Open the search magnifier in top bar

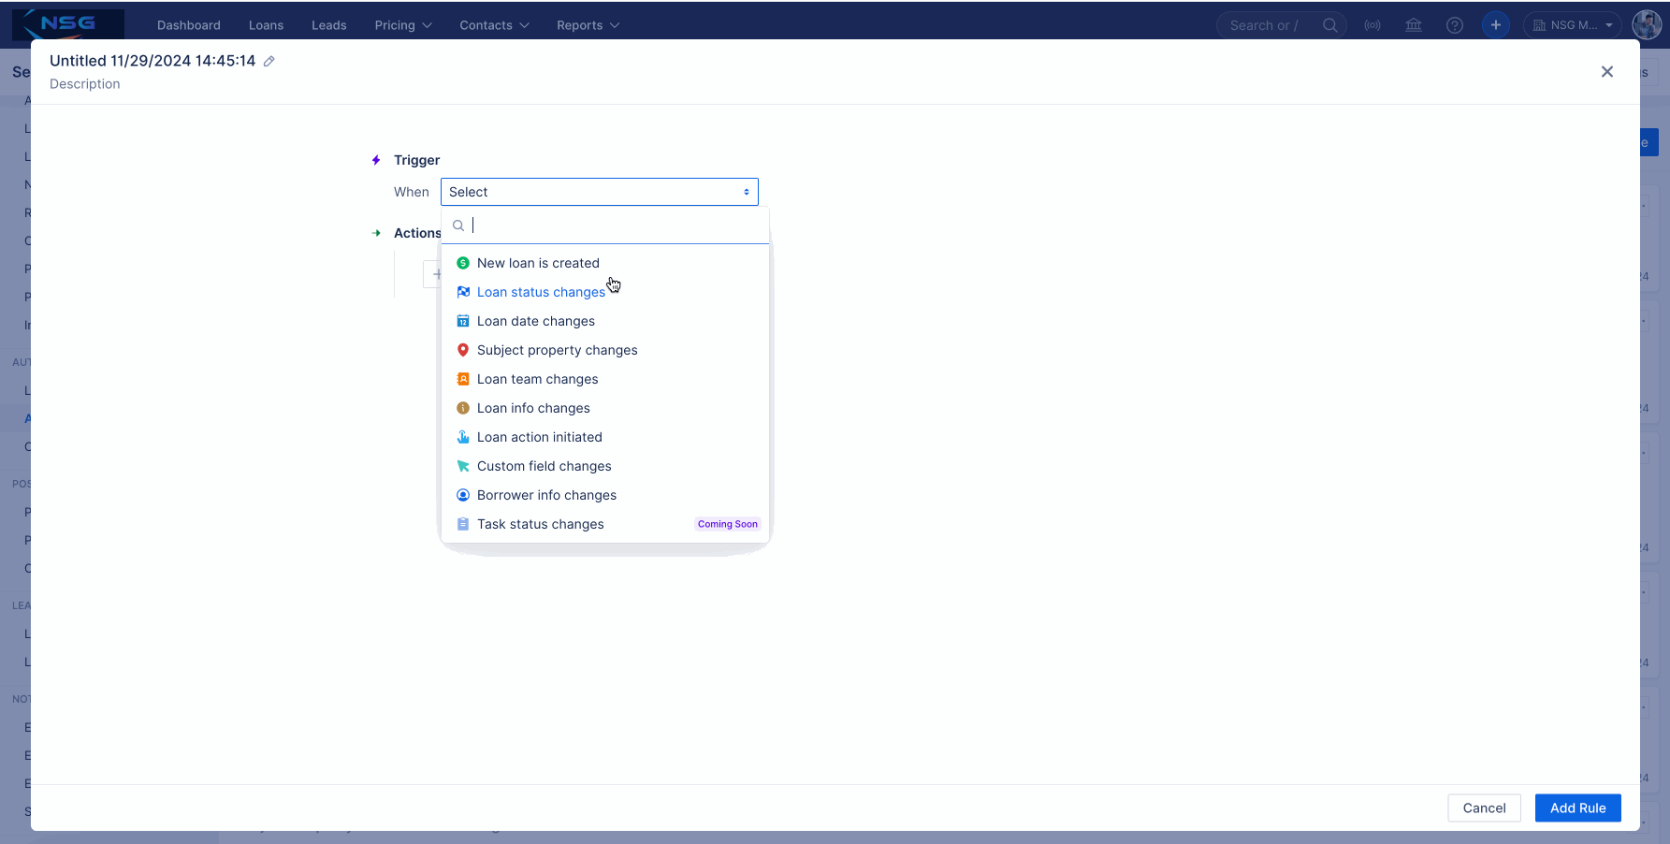point(1329,25)
